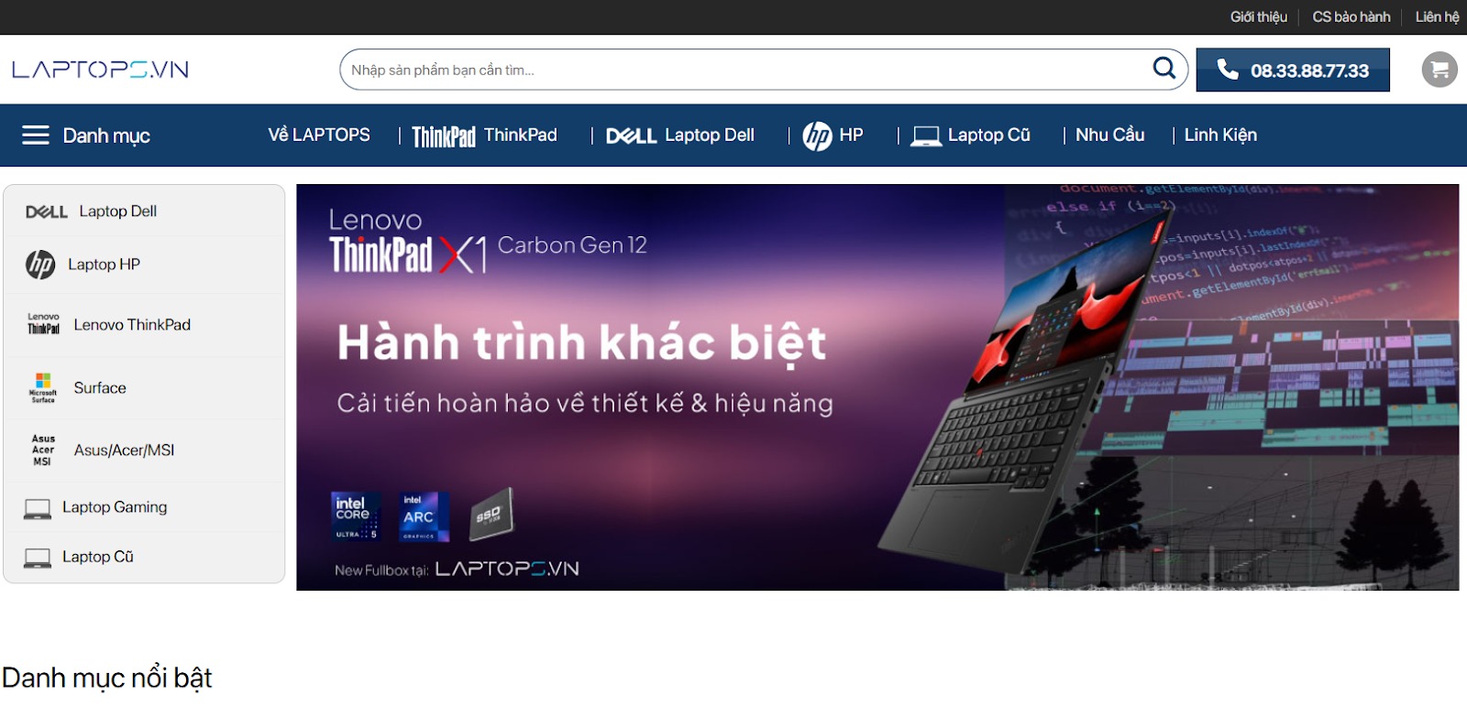Select Asus/Acer/MSI text in sidebar
1467x728 pixels.
[x=124, y=451]
